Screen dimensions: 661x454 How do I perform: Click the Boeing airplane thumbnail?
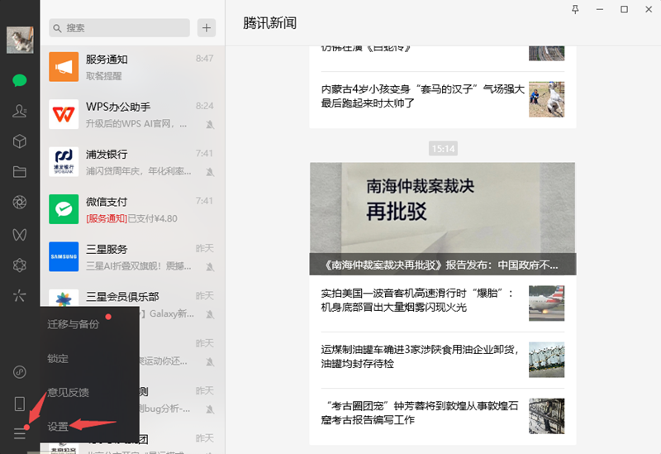coord(546,303)
